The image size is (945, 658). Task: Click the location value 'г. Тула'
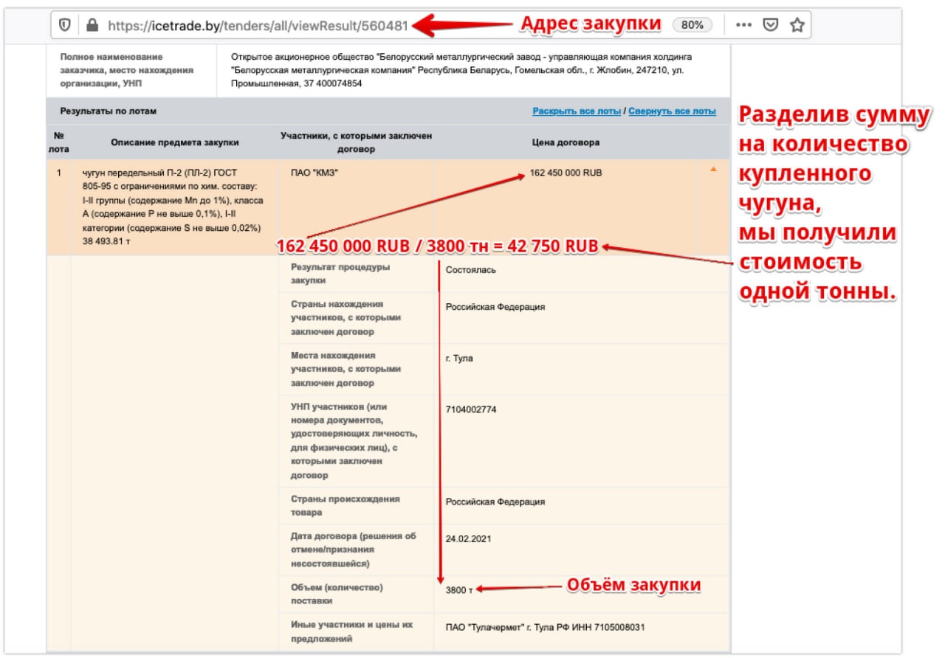[459, 359]
